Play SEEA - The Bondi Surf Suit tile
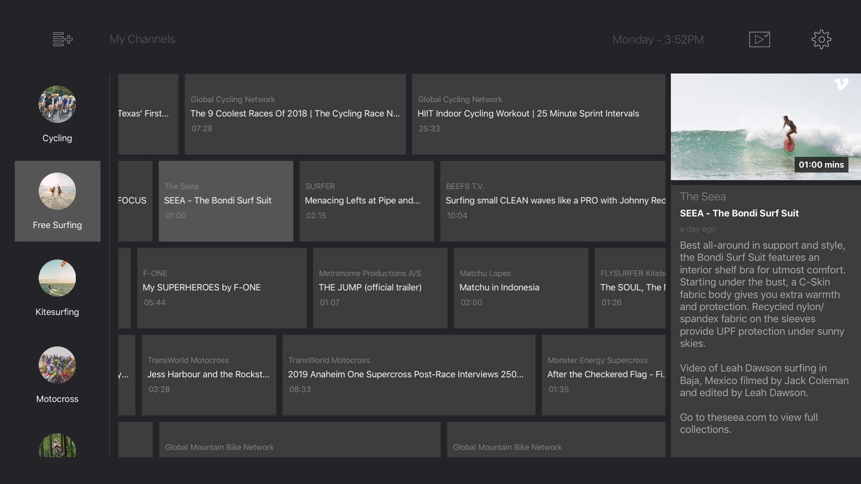Viewport: 861px width, 484px height. 226,201
